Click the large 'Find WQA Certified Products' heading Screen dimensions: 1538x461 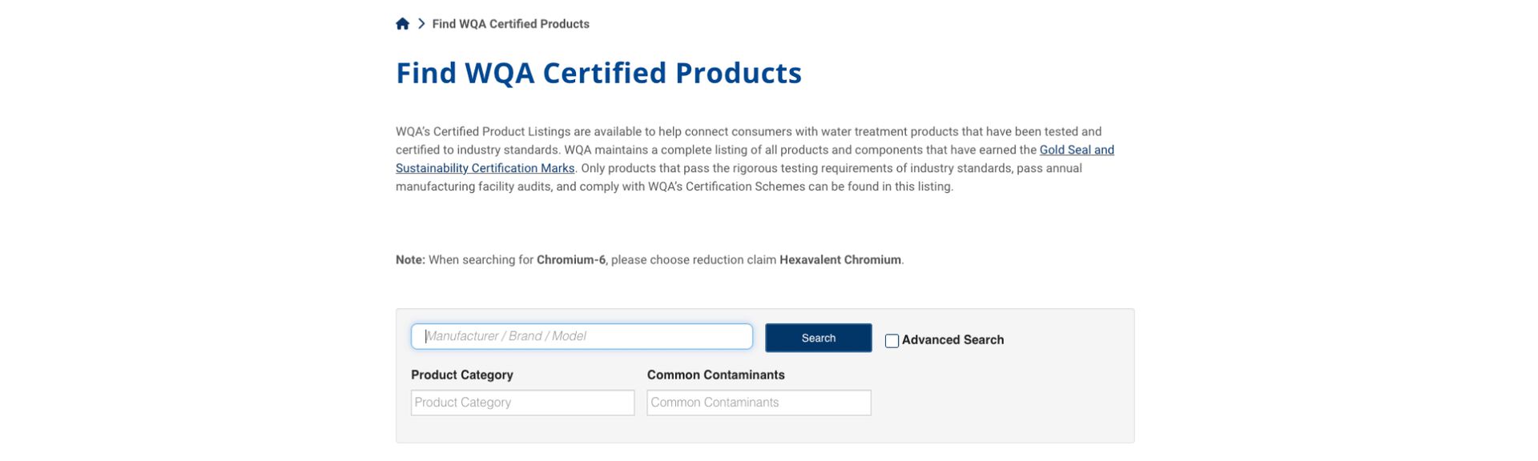pos(598,73)
